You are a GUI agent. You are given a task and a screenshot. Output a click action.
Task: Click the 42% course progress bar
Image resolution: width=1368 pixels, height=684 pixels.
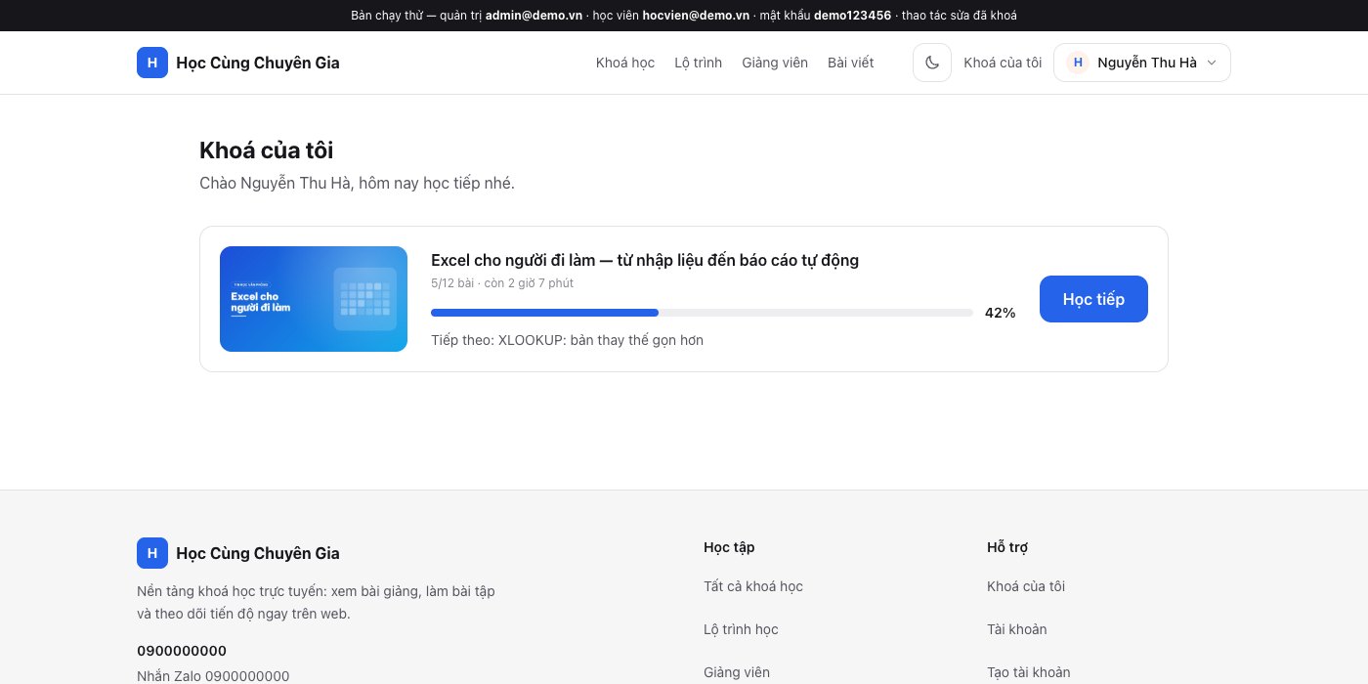click(702, 313)
